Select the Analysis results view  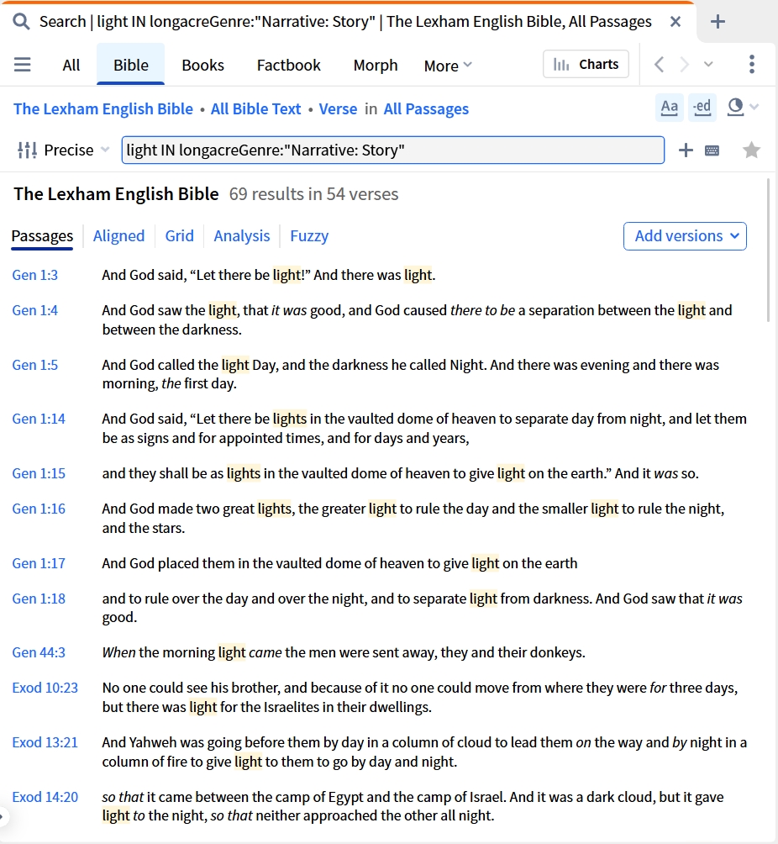pos(242,235)
